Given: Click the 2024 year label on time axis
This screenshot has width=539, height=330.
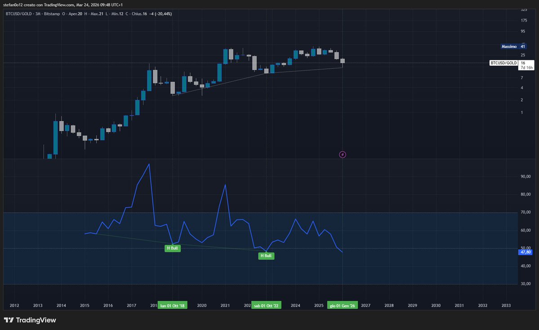Looking at the screenshot, I should pyautogui.click(x=295, y=305).
